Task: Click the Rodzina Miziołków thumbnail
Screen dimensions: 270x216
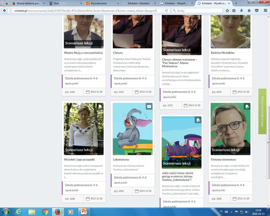Action: 230,32
